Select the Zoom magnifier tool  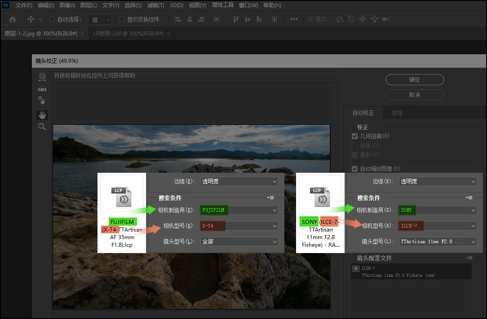[x=42, y=127]
